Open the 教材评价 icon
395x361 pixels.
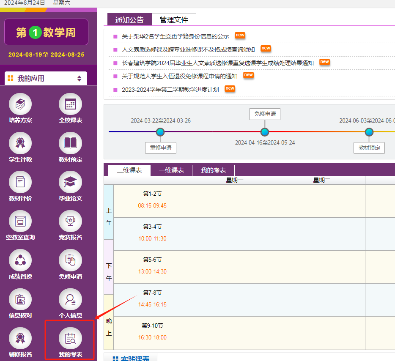tap(20, 182)
